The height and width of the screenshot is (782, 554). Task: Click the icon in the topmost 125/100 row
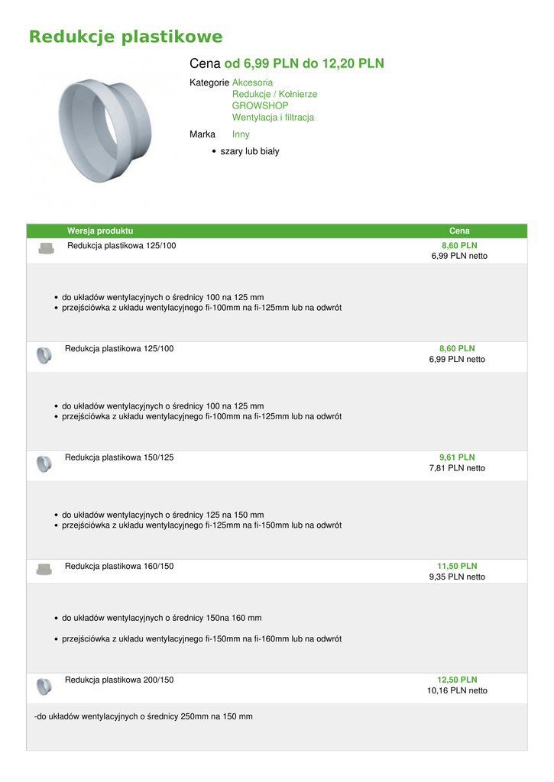(x=46, y=248)
